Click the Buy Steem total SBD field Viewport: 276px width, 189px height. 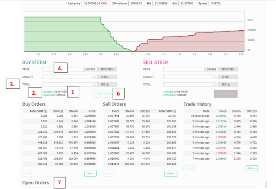[x=70, y=85]
